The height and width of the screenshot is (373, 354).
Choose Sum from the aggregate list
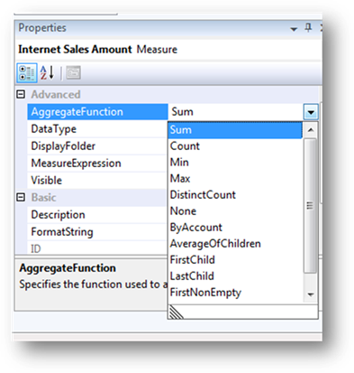click(235, 130)
